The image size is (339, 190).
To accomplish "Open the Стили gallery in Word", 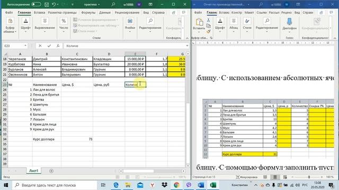I will 247,26.
